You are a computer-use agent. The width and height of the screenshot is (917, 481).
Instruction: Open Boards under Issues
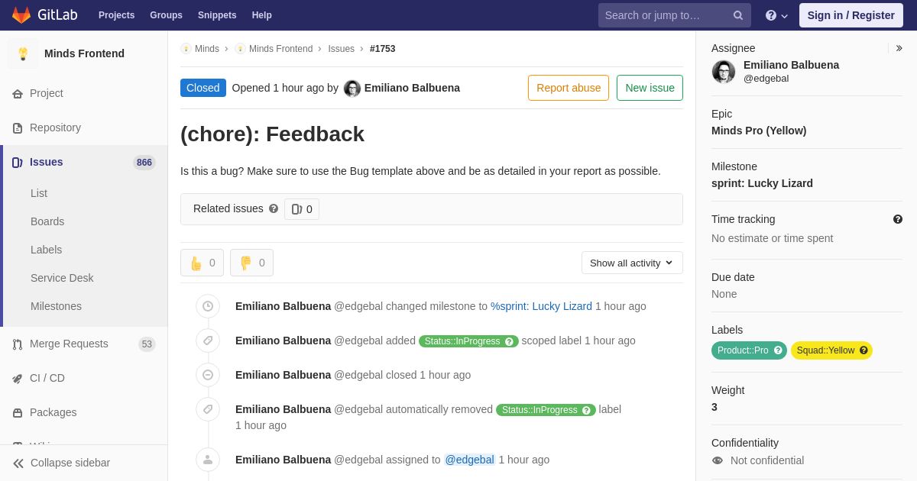pos(47,221)
